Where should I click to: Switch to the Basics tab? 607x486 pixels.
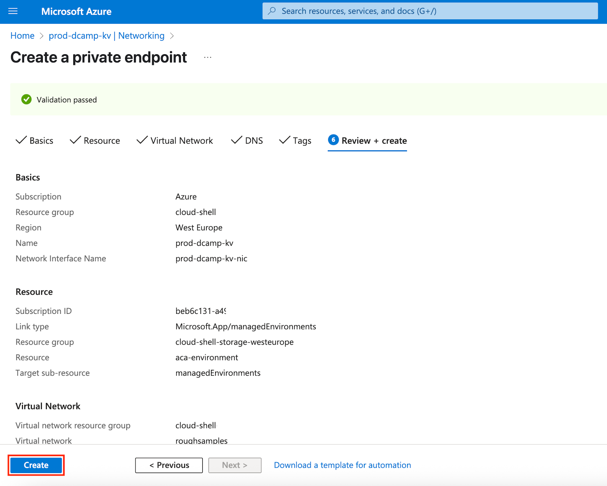[35, 141]
